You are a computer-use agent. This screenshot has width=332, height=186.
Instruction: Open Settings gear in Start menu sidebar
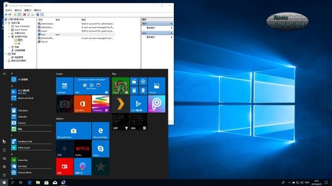click(x=4, y=166)
